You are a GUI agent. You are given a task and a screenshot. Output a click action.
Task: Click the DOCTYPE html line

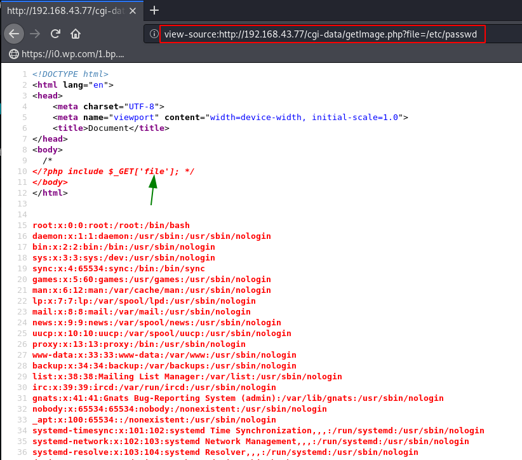click(x=70, y=74)
